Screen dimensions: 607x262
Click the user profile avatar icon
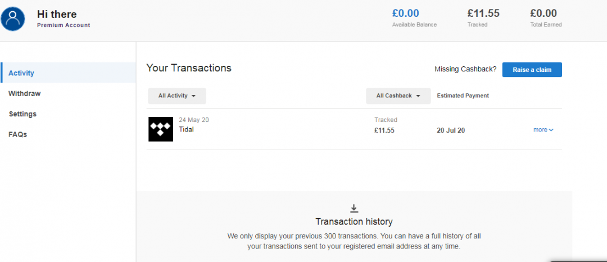coord(13,19)
